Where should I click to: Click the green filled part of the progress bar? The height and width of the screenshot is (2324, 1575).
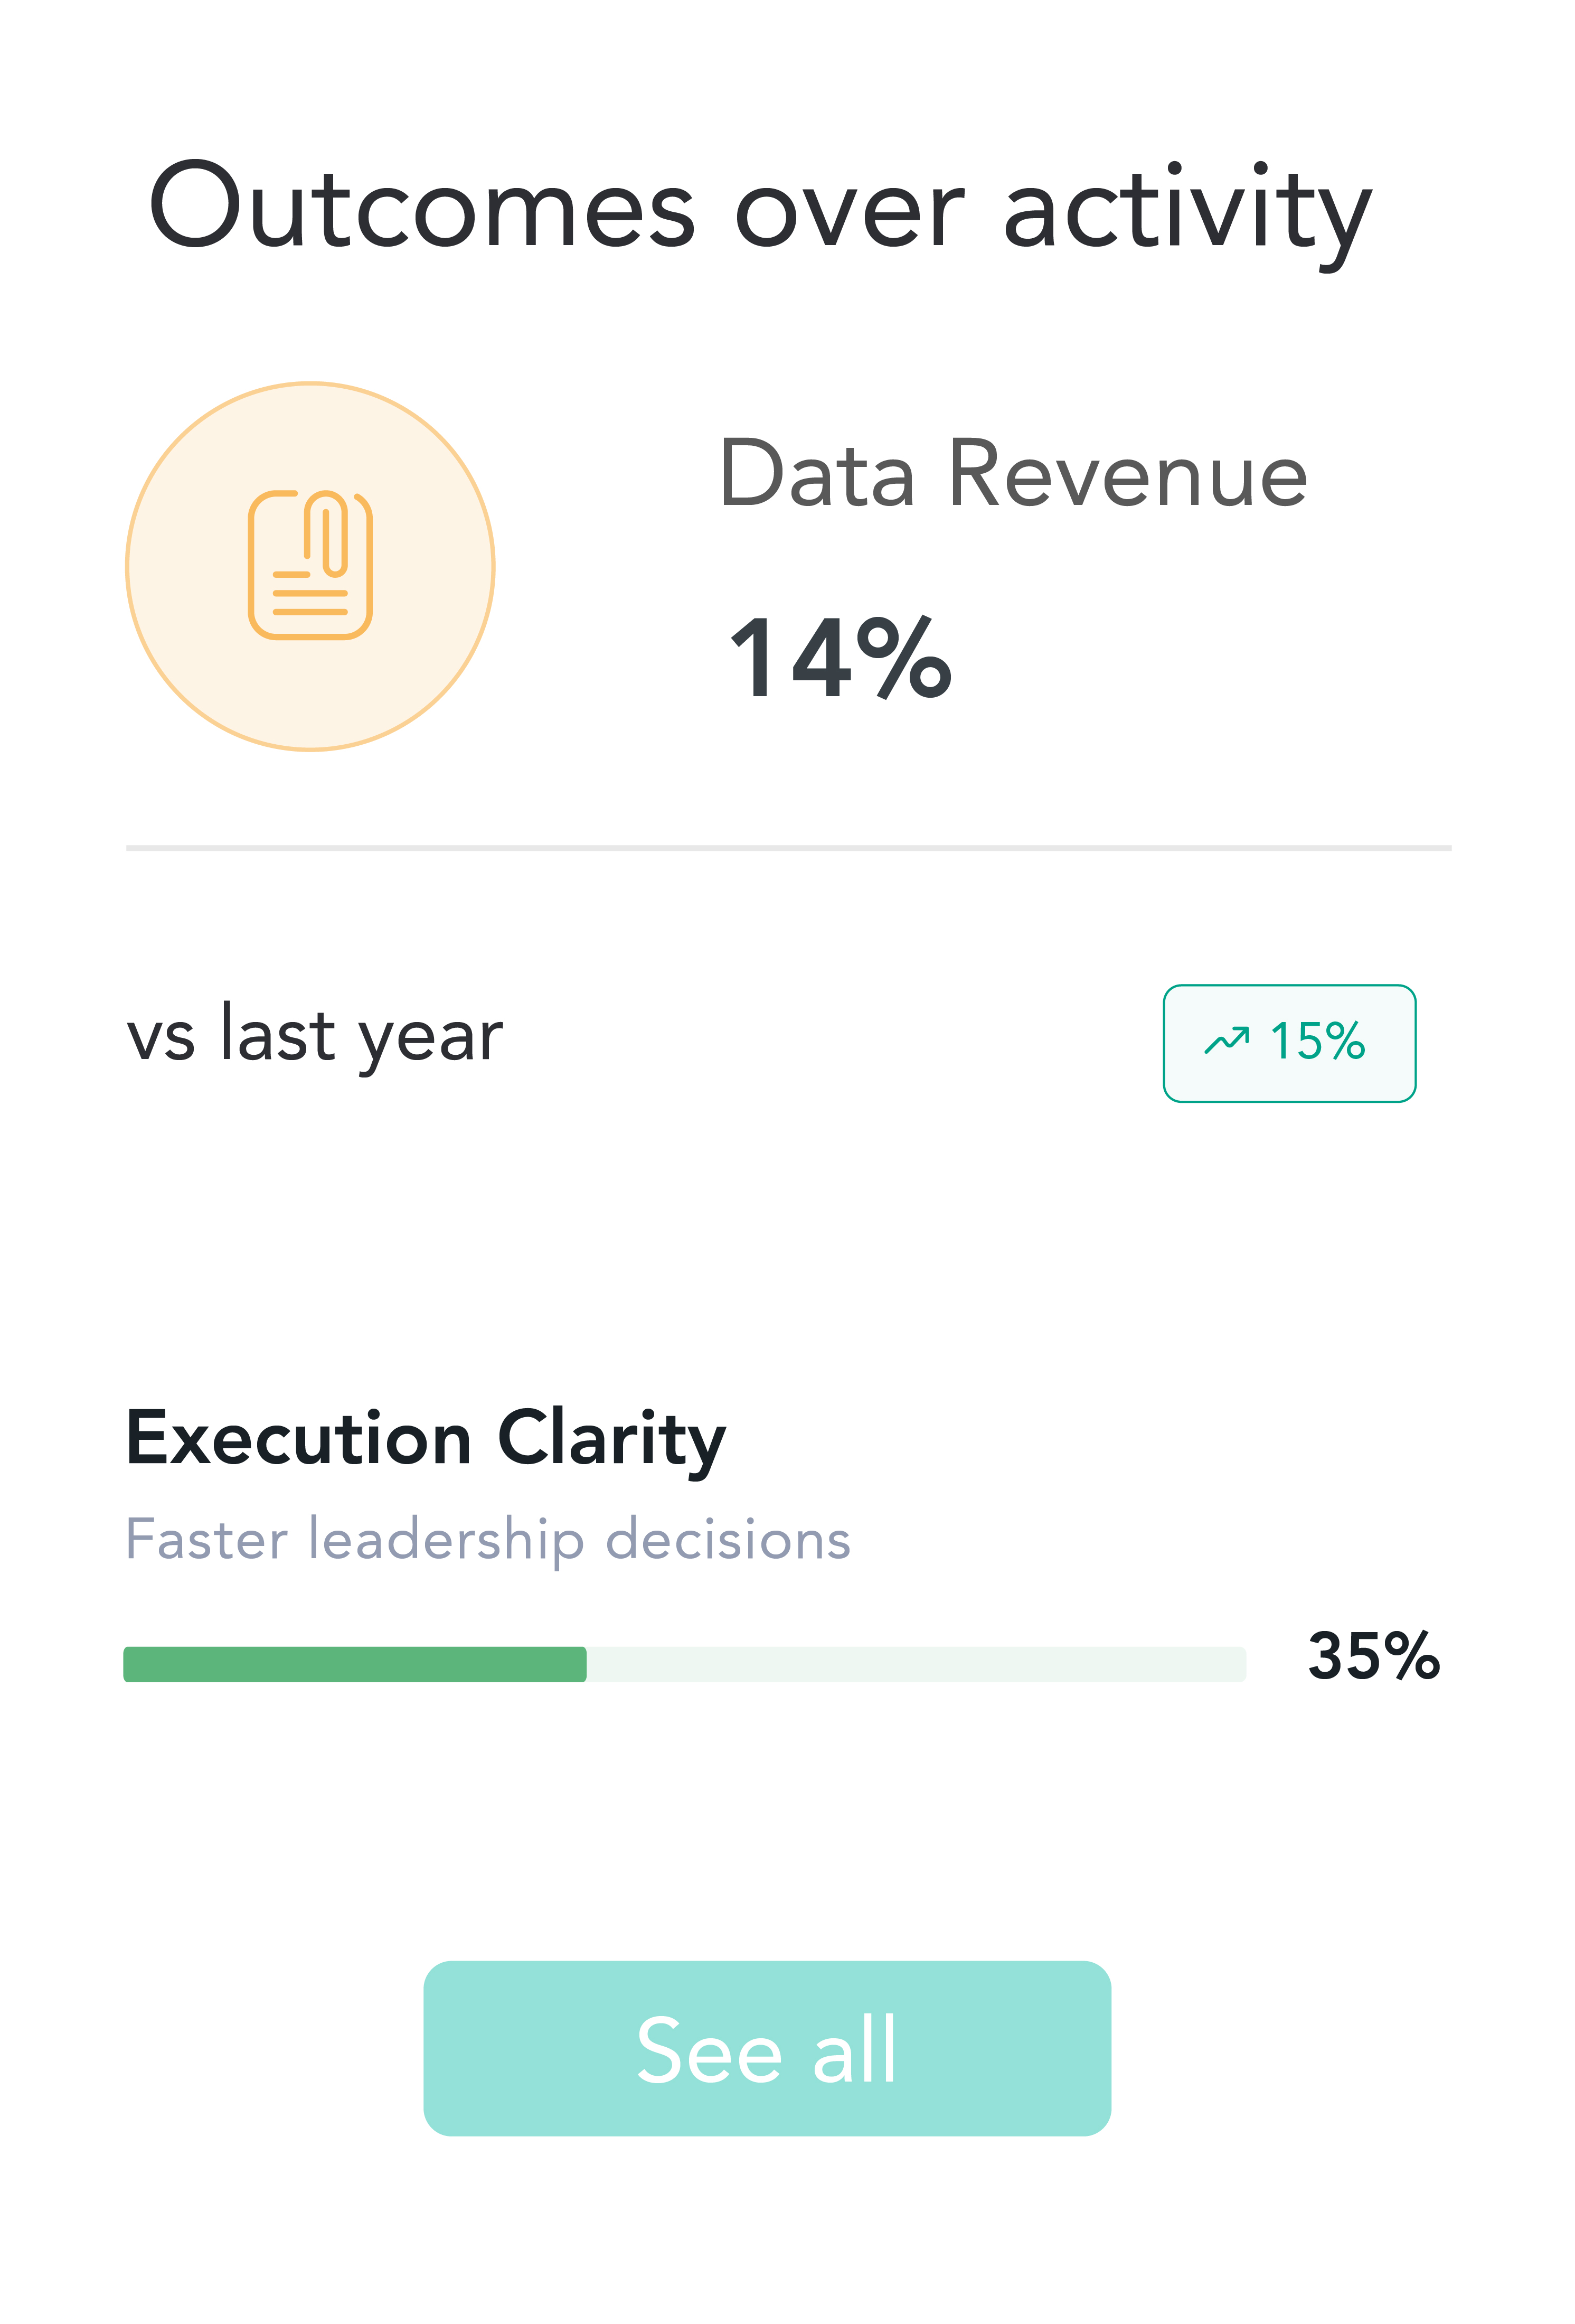point(355,1664)
